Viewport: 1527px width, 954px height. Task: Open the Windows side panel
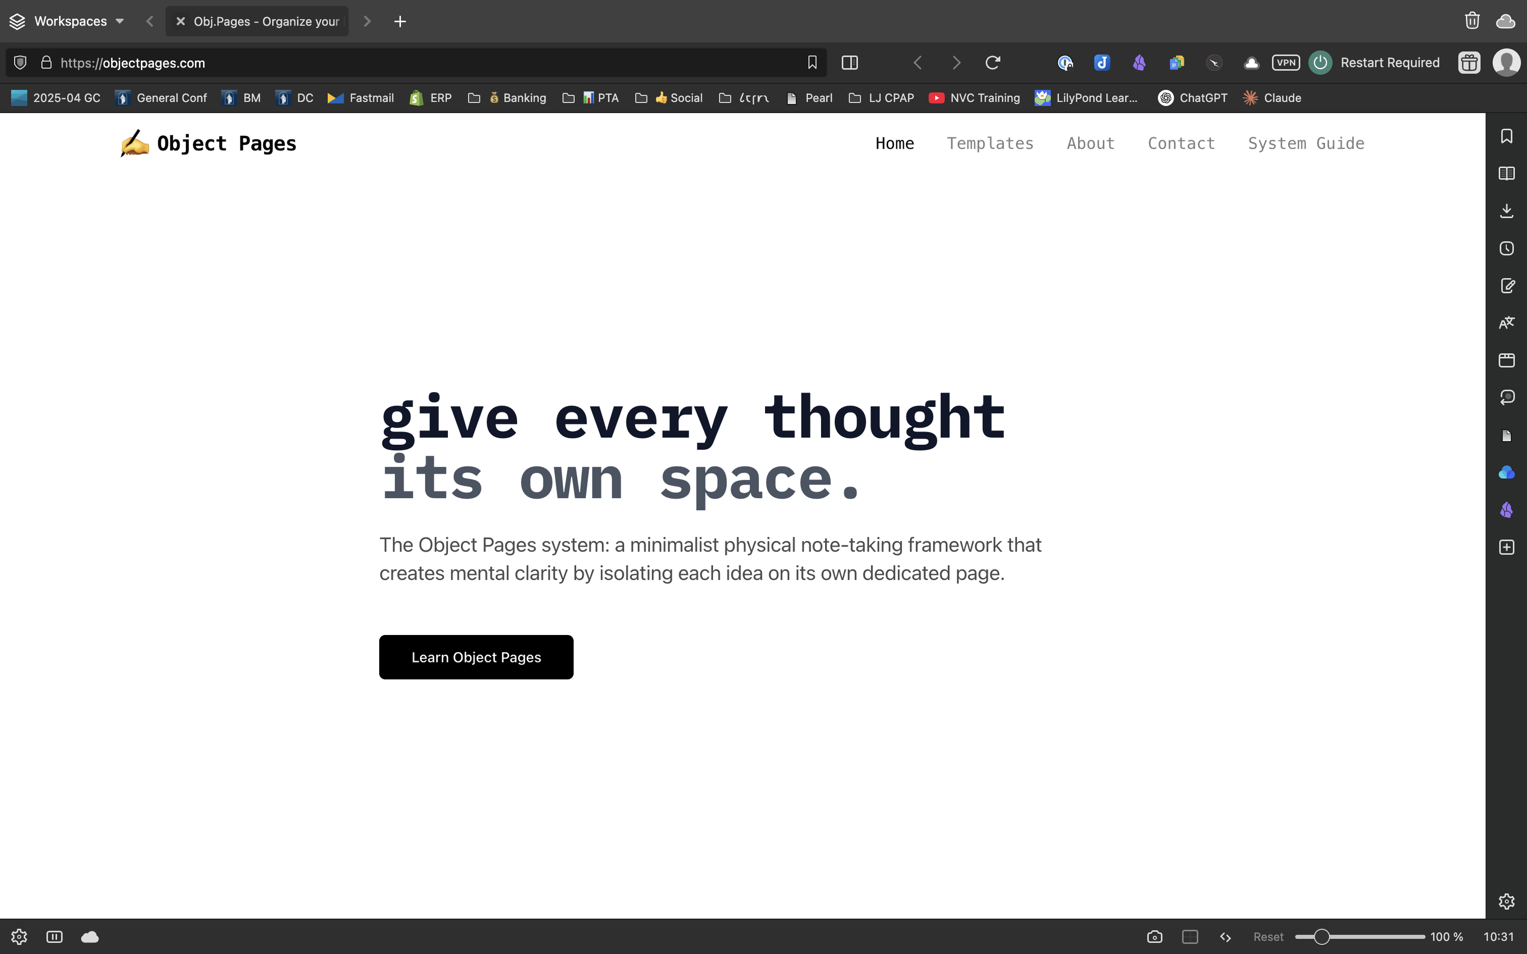click(x=1506, y=360)
